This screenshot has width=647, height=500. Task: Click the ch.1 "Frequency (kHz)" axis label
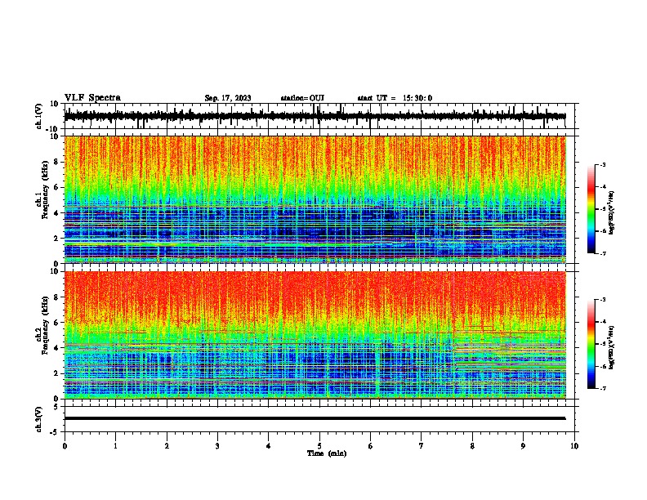coord(45,190)
